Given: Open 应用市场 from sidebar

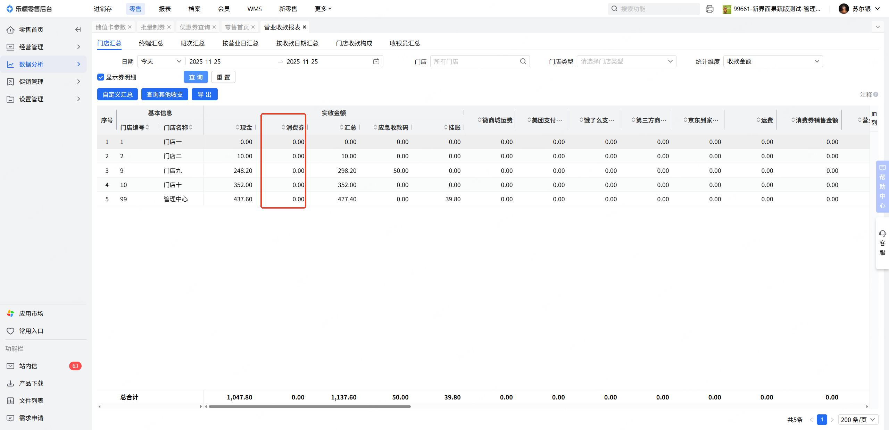Looking at the screenshot, I should tap(31, 313).
